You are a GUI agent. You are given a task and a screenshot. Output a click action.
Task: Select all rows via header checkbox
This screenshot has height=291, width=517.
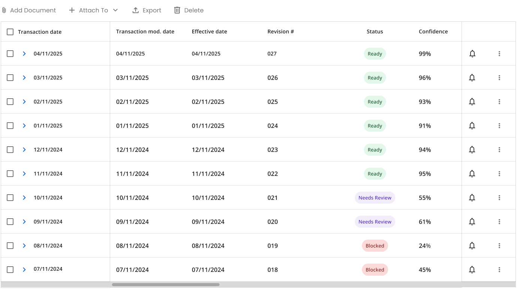(10, 32)
